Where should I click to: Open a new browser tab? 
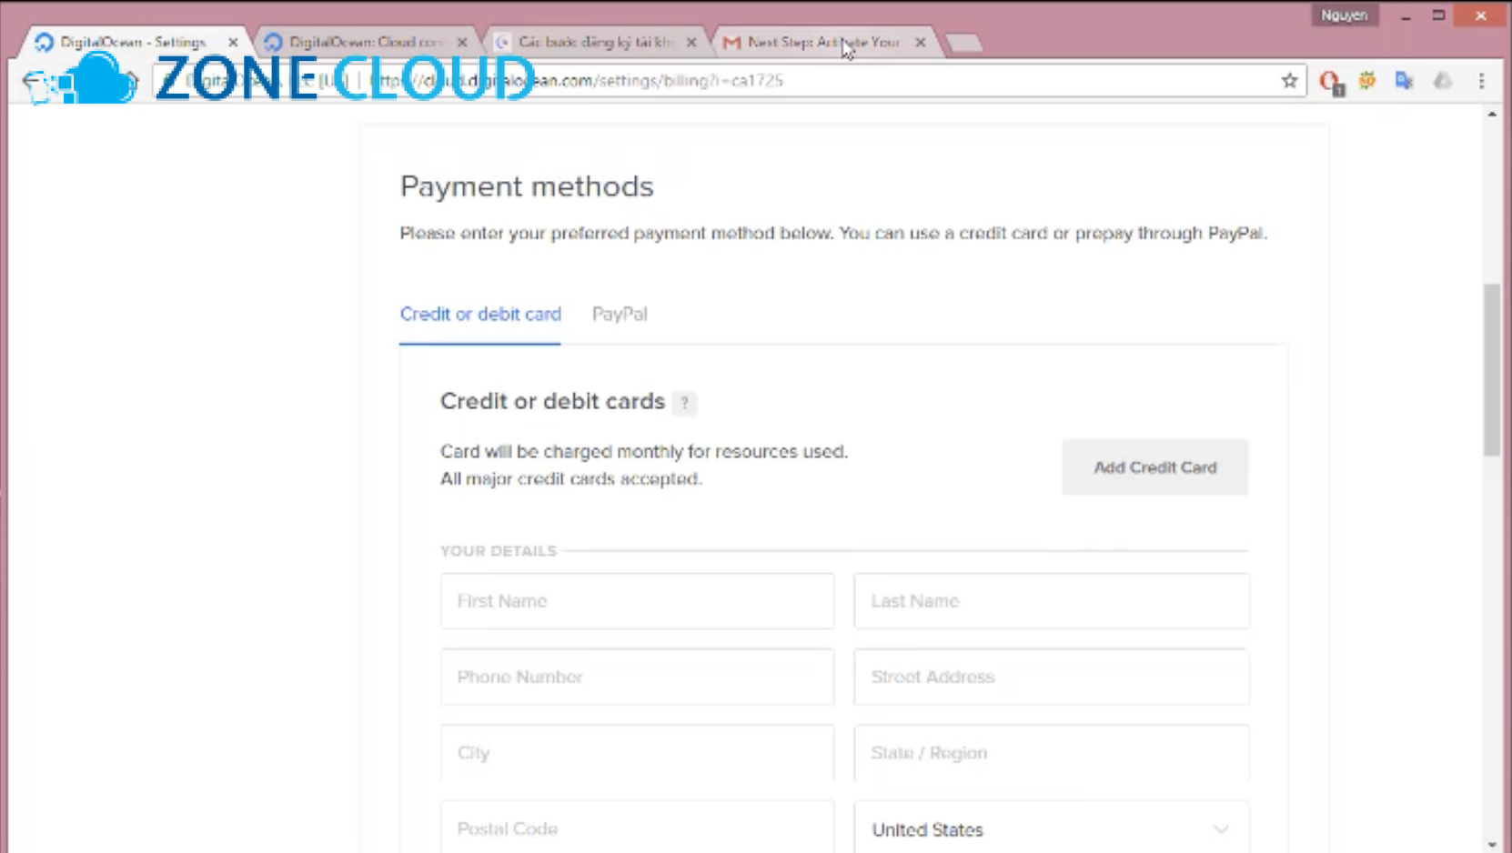[963, 43]
